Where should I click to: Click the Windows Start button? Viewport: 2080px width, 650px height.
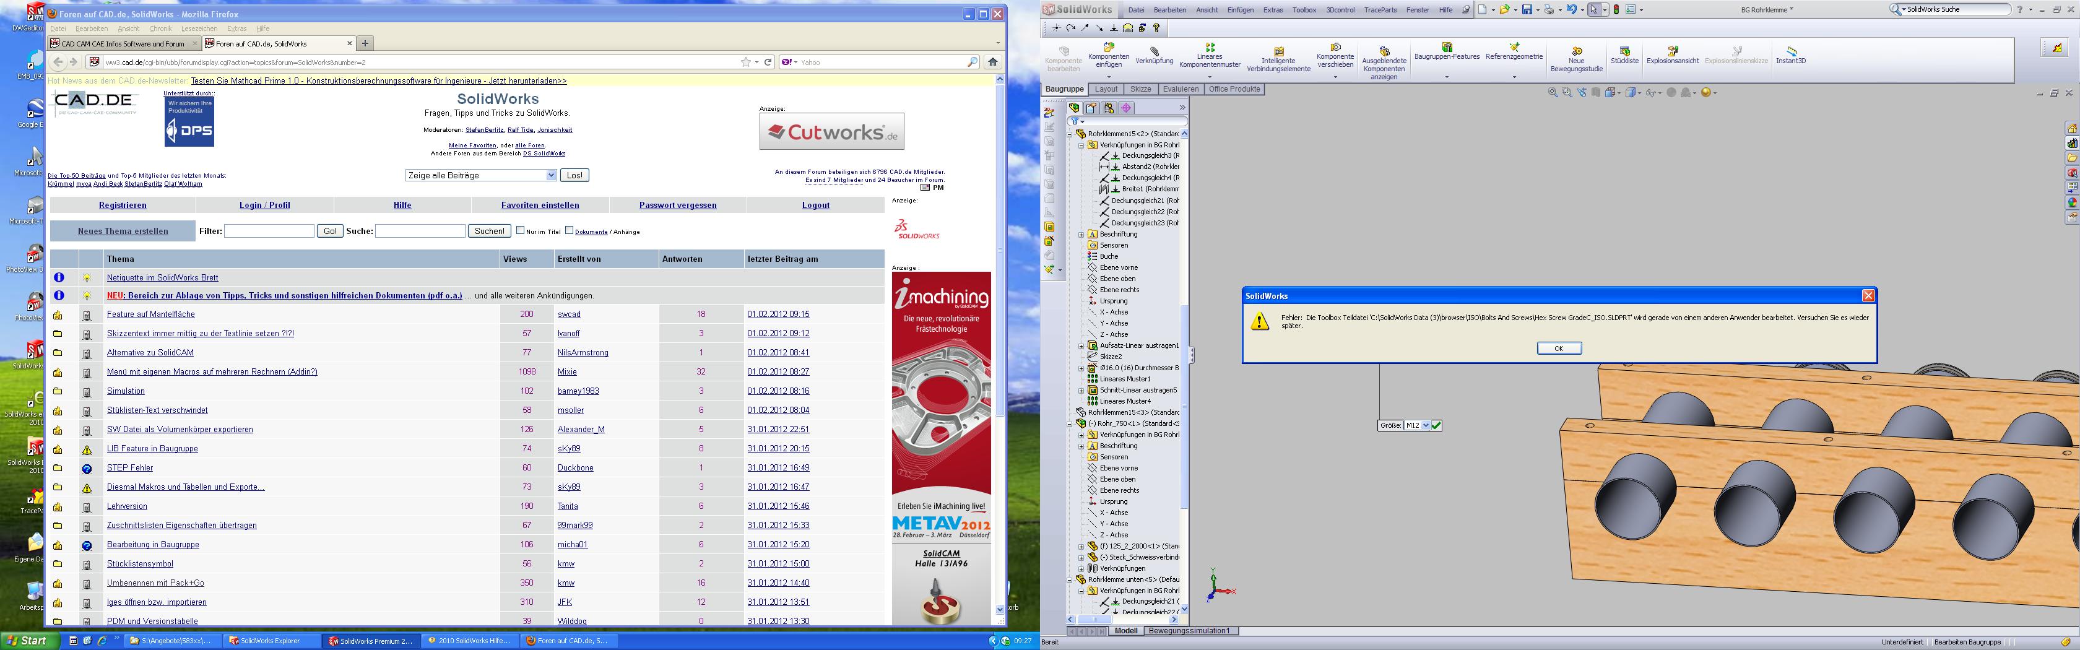click(x=30, y=640)
